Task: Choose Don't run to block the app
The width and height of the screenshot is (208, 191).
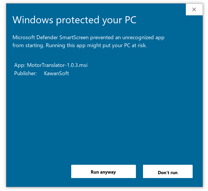Action: pyautogui.click(x=168, y=171)
